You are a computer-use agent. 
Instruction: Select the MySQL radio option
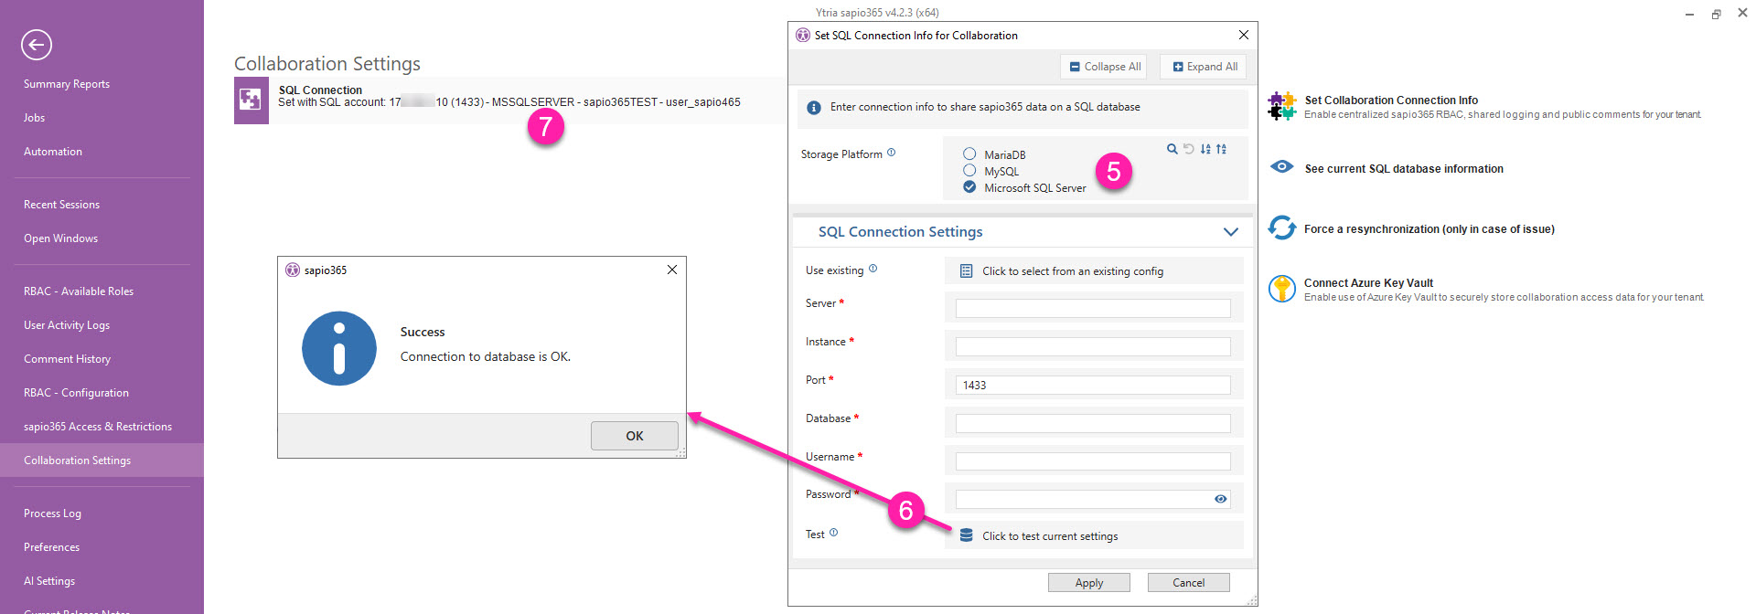pyautogui.click(x=969, y=170)
